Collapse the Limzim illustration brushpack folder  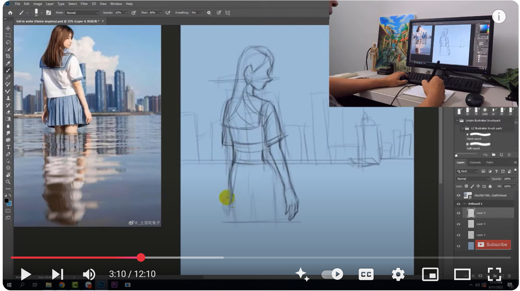click(x=457, y=121)
